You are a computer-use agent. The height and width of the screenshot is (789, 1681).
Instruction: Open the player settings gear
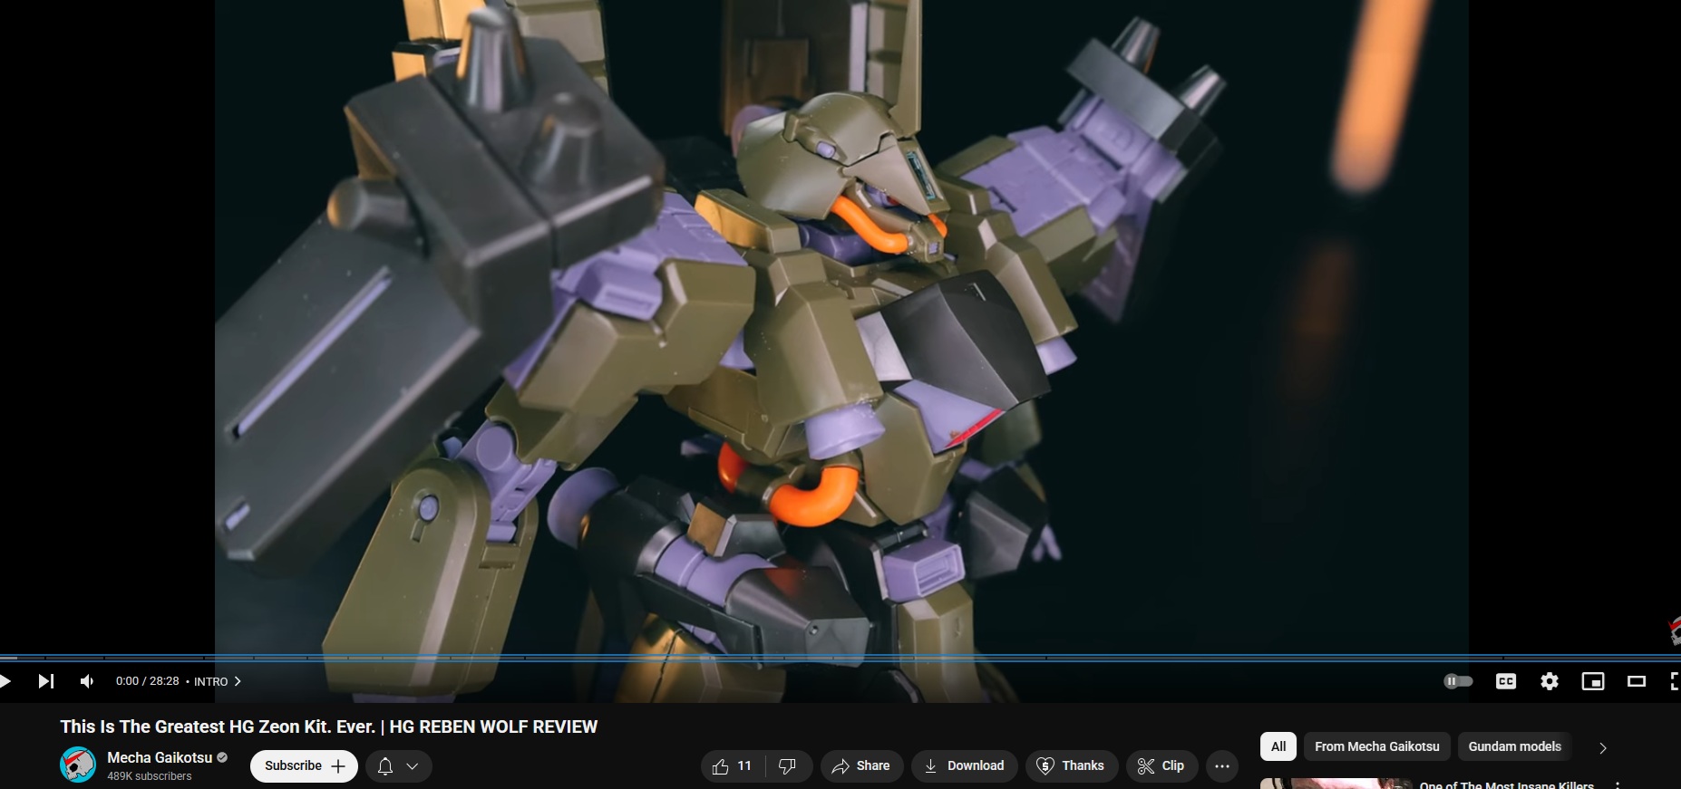click(x=1550, y=681)
